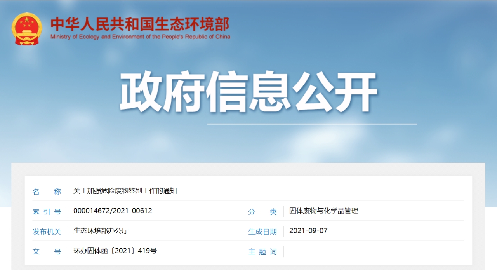Screen dimensions: 497x270
Task: Click the 生成日期 field label
Action: [x=263, y=232]
